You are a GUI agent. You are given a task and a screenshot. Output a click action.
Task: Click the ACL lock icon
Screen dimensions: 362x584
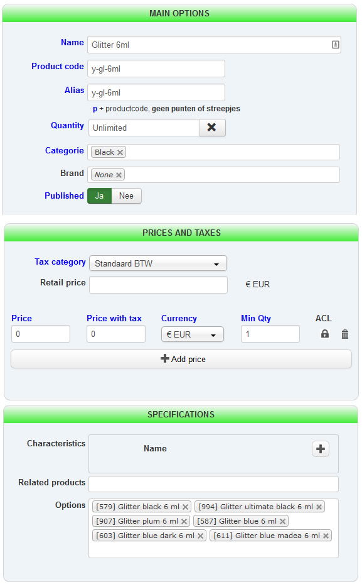click(325, 334)
